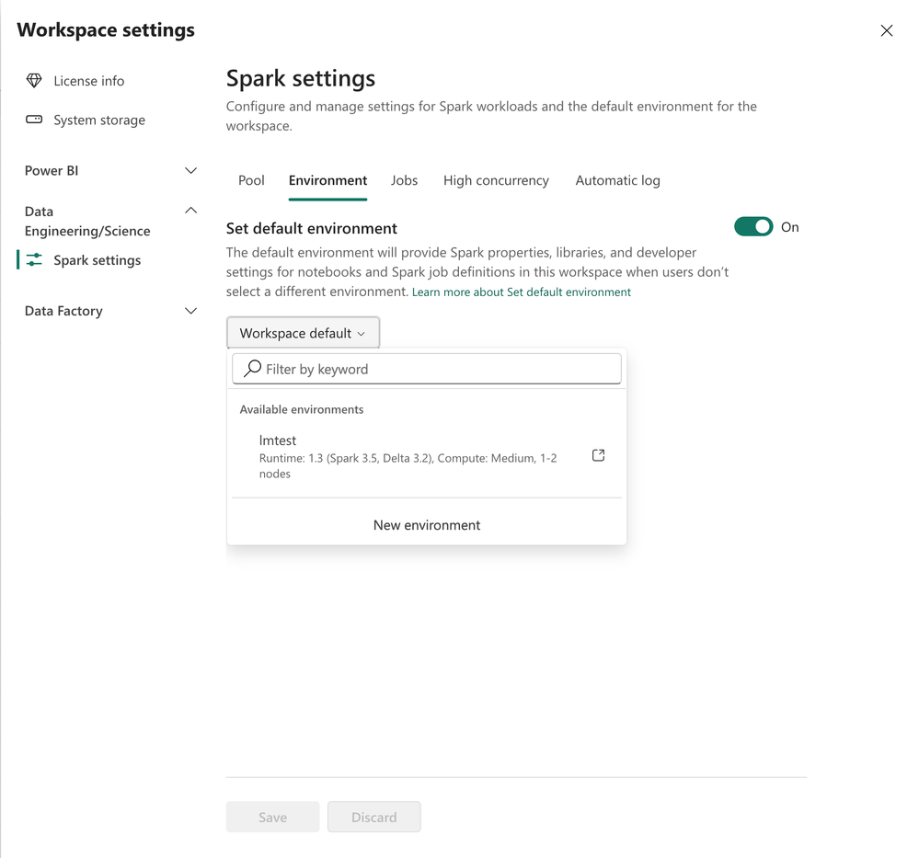919x858 pixels.
Task: Click the Spark settings sliders icon
Action: coord(34,260)
